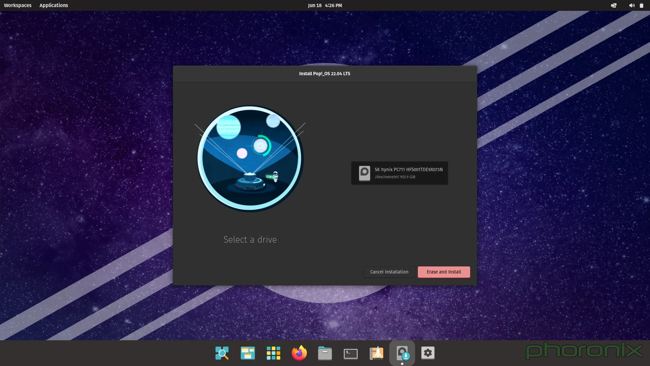Click the network status tray icon

(x=613, y=5)
